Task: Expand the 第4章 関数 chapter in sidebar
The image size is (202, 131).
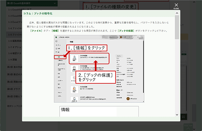Action: coord(14,82)
